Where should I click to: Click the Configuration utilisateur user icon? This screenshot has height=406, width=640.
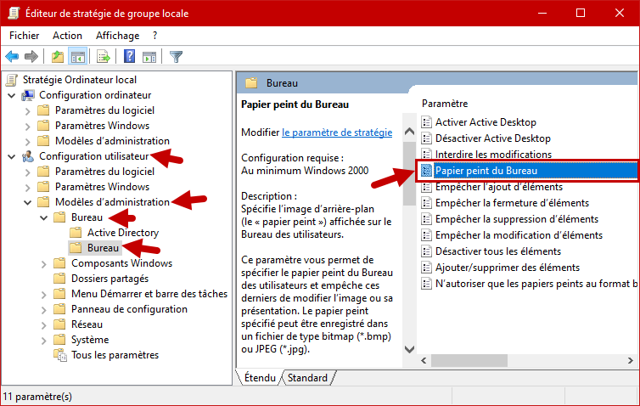click(28, 156)
